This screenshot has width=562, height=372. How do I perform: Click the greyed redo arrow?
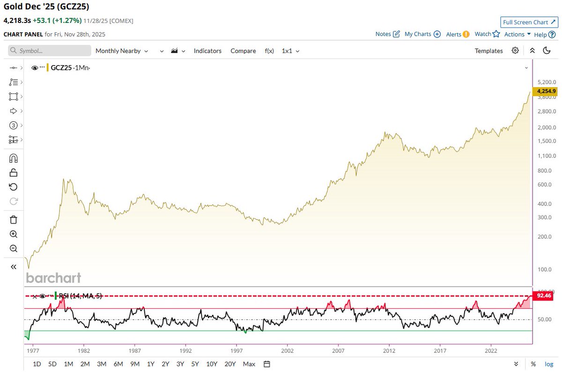point(14,201)
